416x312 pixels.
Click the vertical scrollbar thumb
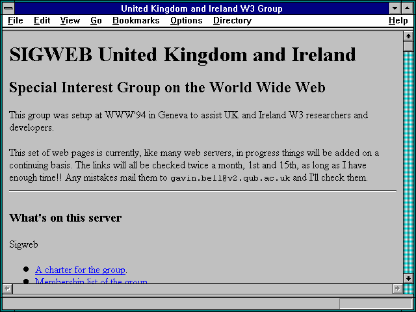pyautogui.click(x=408, y=46)
